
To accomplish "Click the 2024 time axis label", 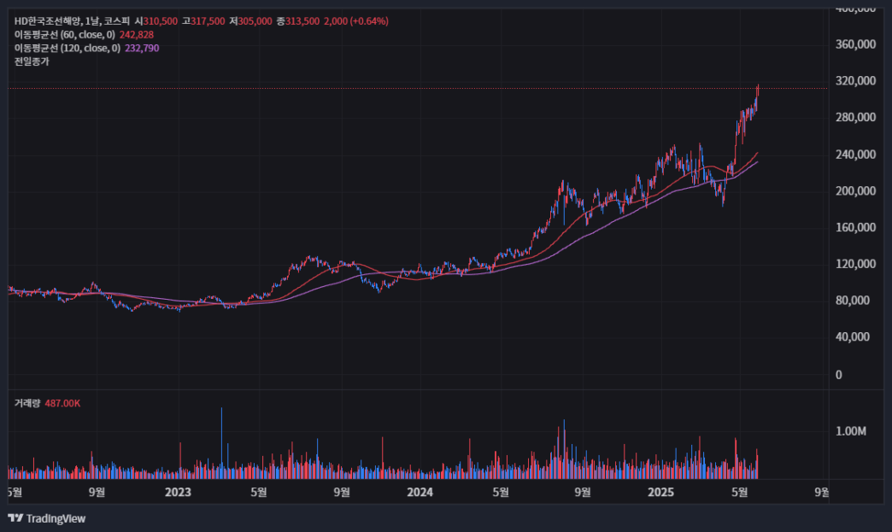I will point(420,492).
